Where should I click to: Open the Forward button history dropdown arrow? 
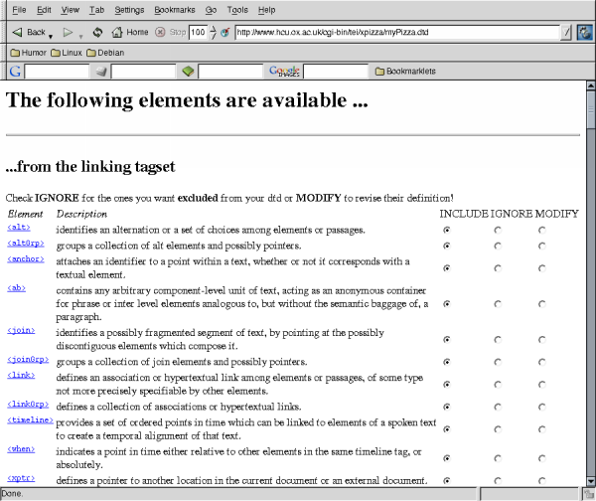(79, 34)
